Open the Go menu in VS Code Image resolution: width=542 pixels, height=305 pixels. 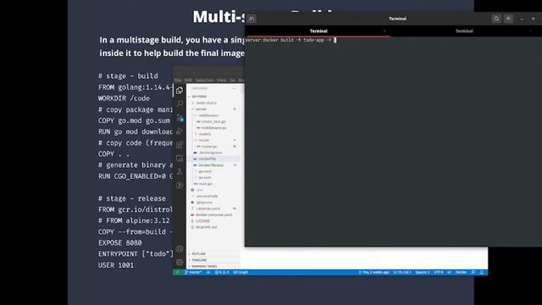233,80
